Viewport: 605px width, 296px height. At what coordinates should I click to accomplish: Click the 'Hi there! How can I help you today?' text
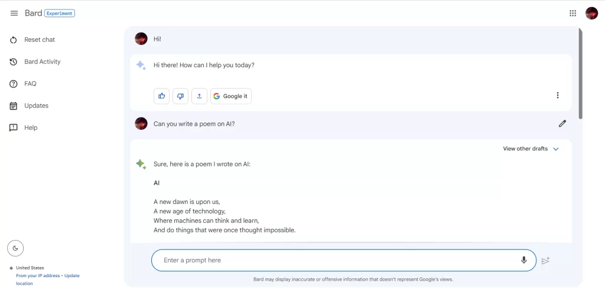(204, 65)
